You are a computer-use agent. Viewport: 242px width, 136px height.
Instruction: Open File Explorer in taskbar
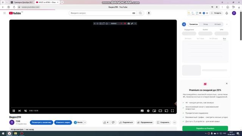(x=16, y=133)
